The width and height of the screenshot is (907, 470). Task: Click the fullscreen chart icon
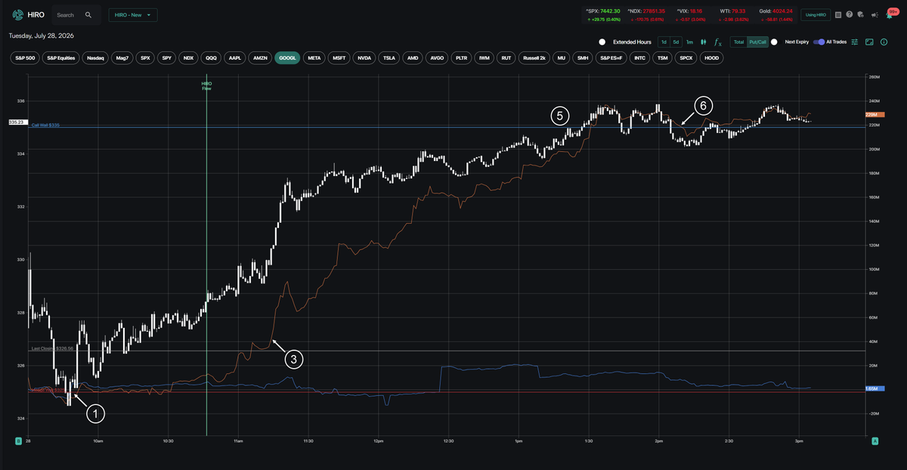click(x=869, y=42)
